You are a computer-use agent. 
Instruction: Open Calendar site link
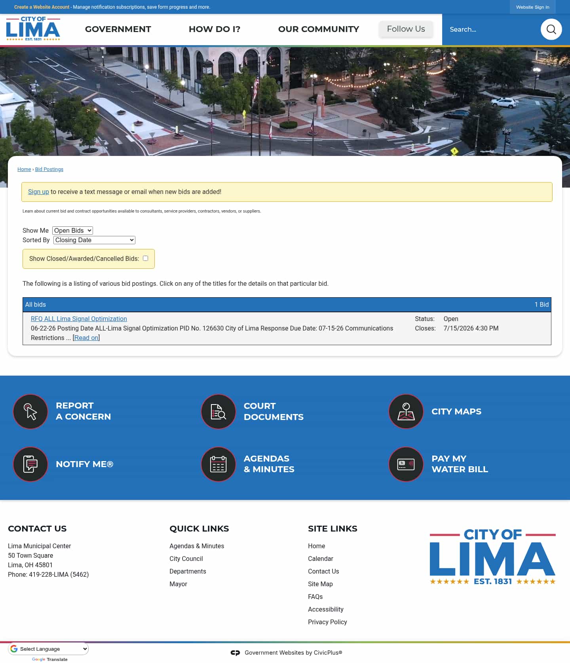321,559
